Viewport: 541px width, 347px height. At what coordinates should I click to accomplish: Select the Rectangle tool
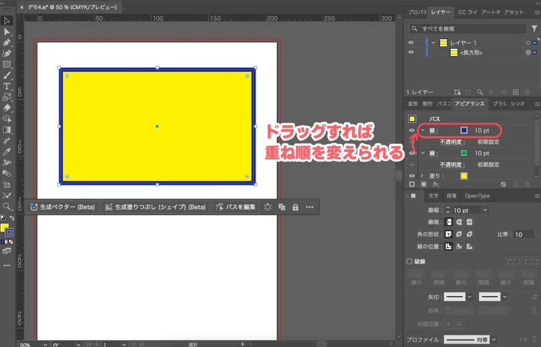coord(7,63)
